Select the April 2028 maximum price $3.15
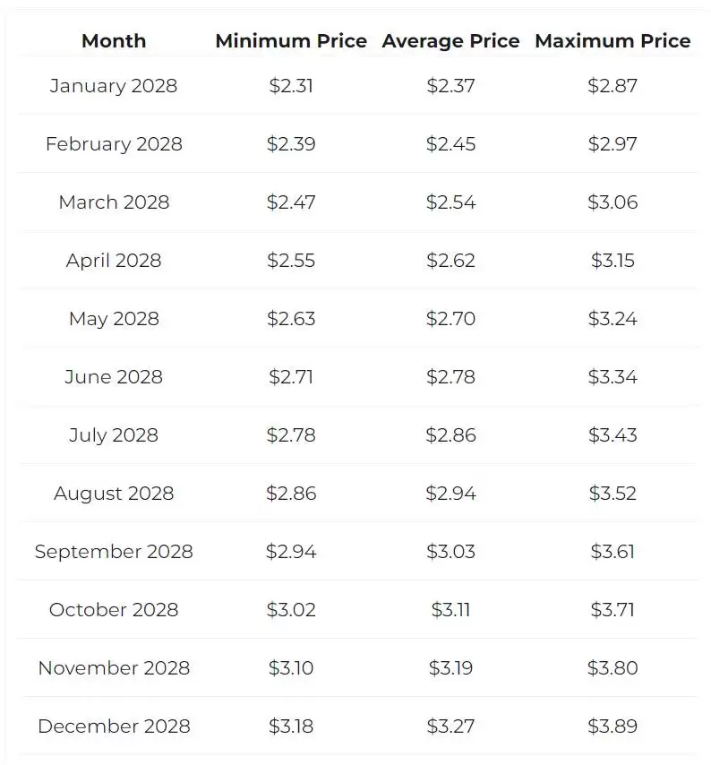The height and width of the screenshot is (765, 711). (x=612, y=261)
